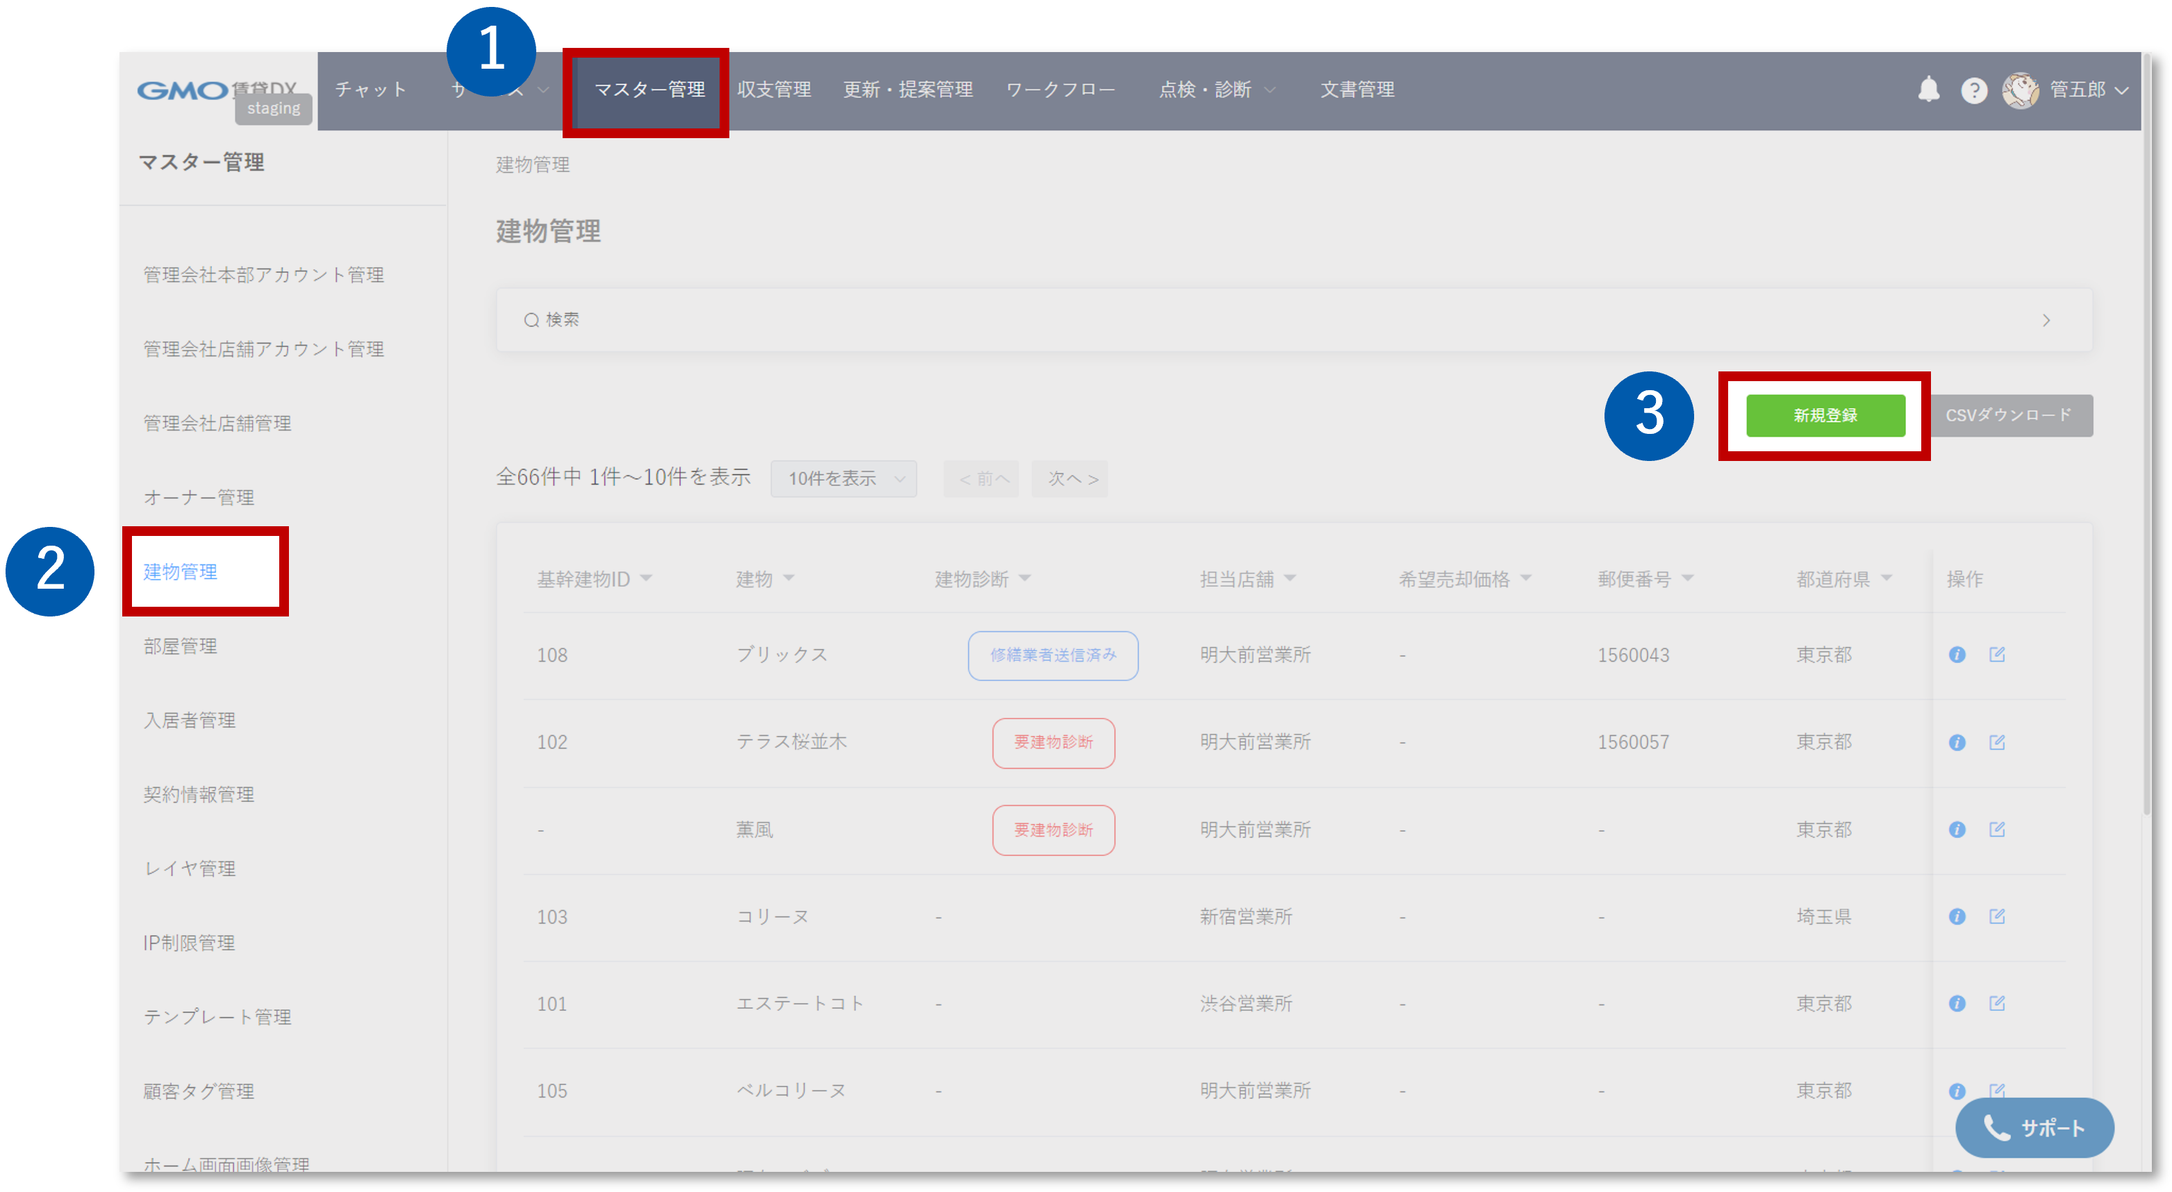The image size is (2172, 1192).
Task: Click the 修繕業者送信済み status tag
Action: point(1052,655)
